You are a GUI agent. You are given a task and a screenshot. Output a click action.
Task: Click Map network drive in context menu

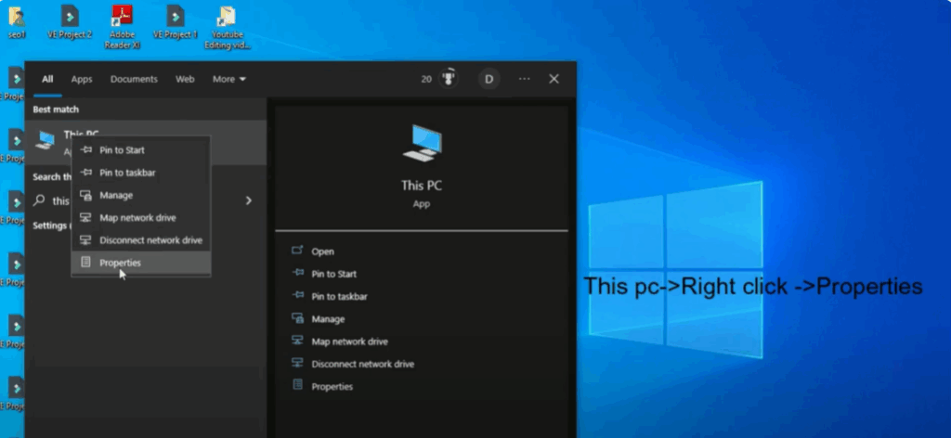137,218
